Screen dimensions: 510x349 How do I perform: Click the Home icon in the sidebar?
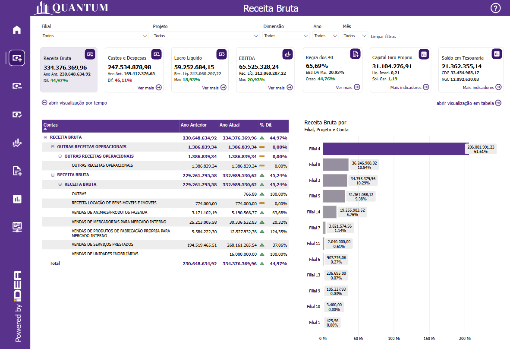pyautogui.click(x=17, y=30)
